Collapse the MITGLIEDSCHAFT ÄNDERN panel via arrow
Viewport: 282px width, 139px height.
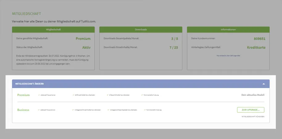(264, 84)
